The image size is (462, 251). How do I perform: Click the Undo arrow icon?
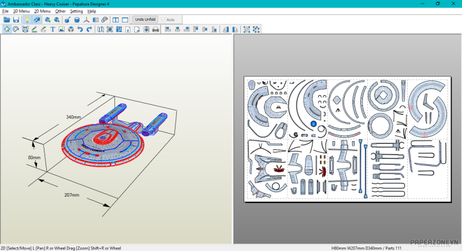pos(80,29)
